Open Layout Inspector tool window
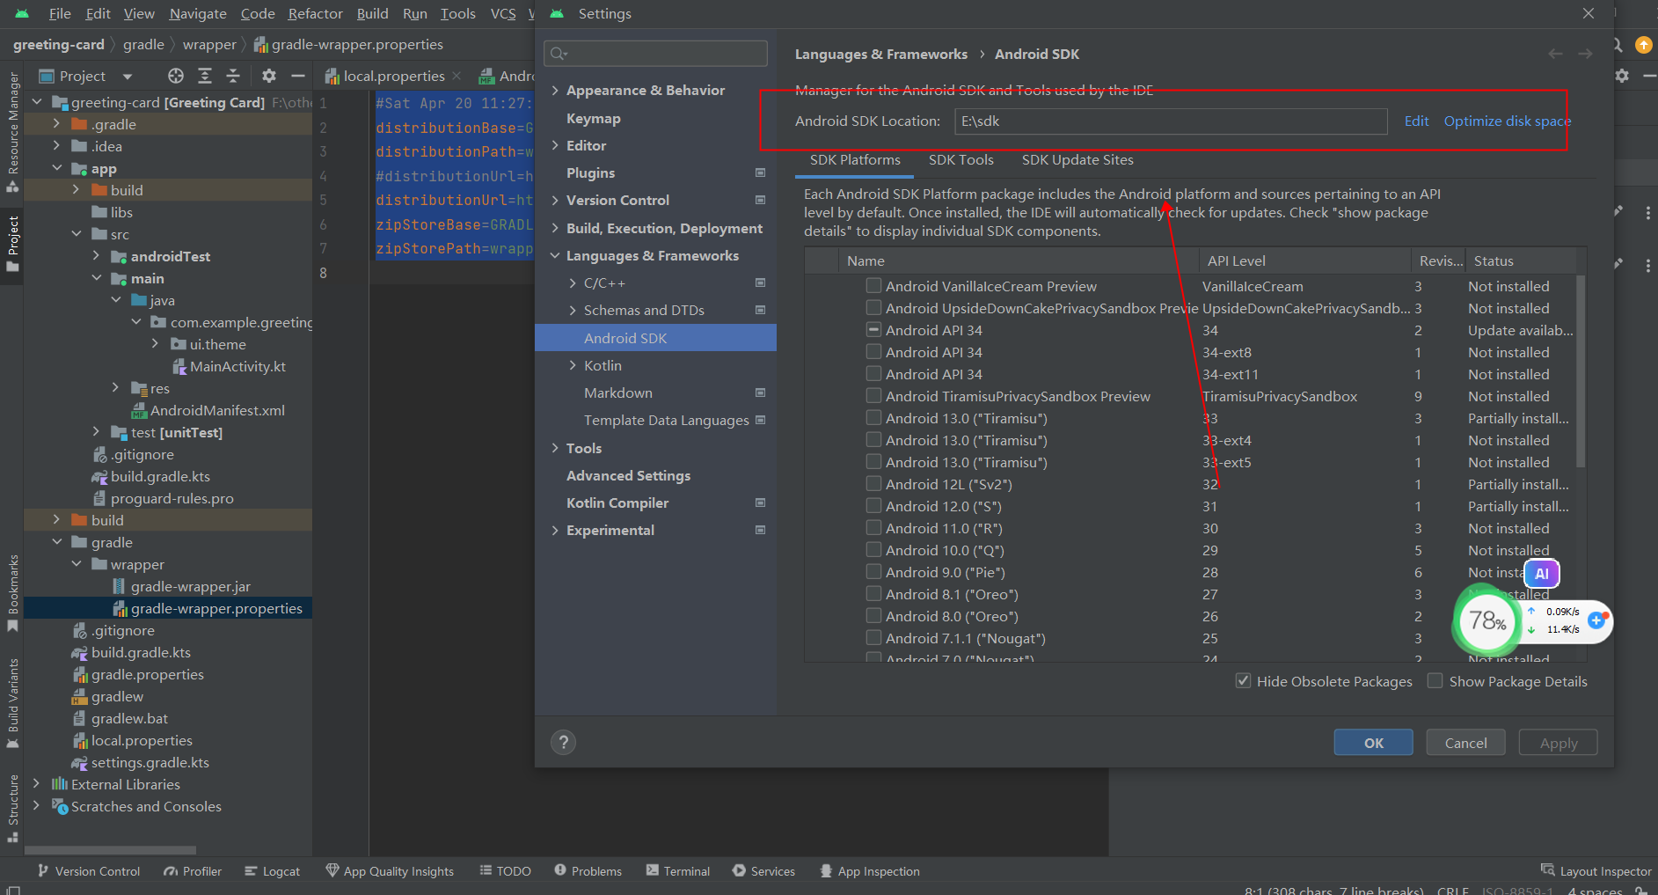This screenshot has width=1658, height=895. click(1596, 871)
